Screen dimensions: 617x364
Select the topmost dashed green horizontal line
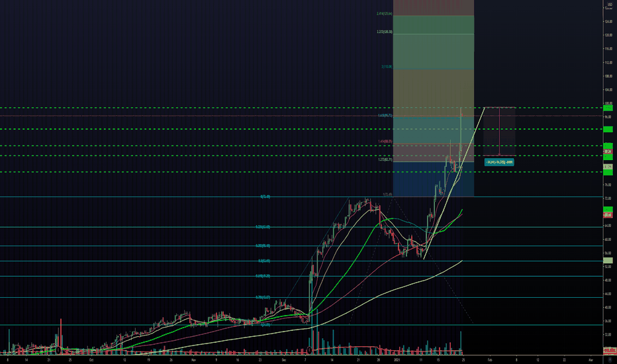click(x=301, y=107)
